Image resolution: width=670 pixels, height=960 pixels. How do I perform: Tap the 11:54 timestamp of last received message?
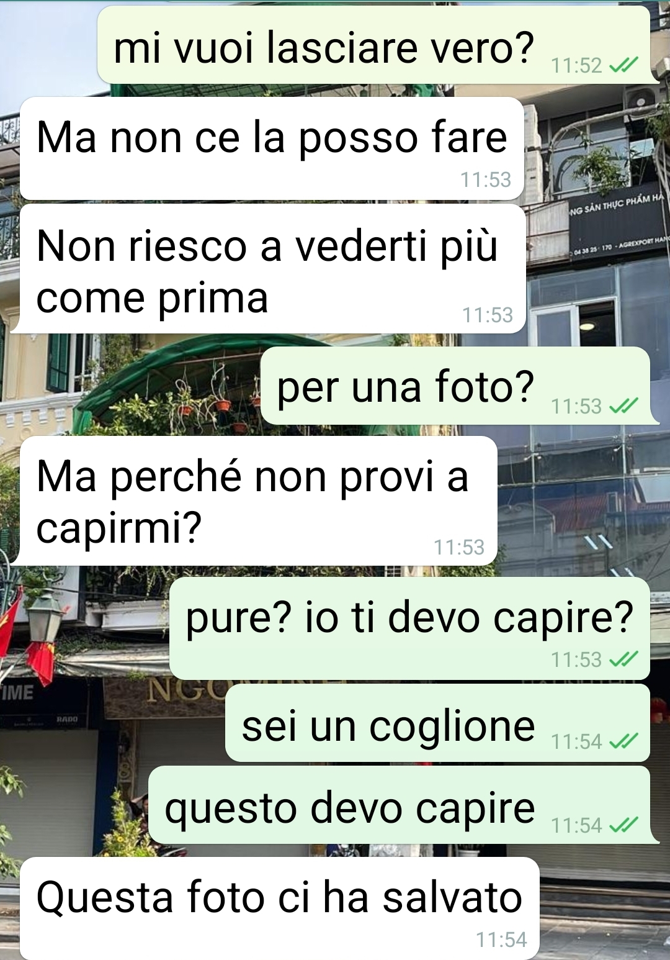(x=501, y=940)
